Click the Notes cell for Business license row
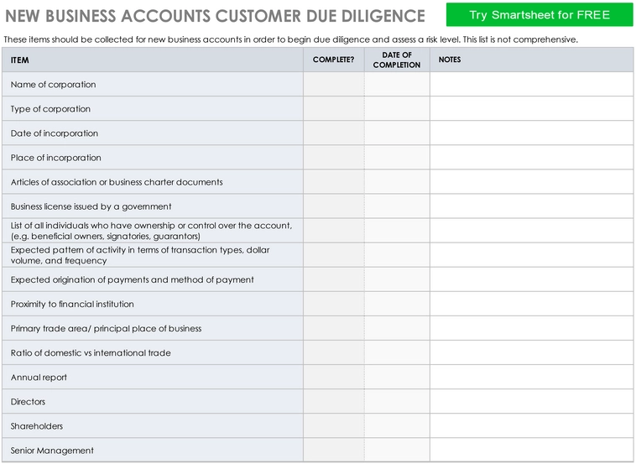636x464 pixels. tap(532, 206)
